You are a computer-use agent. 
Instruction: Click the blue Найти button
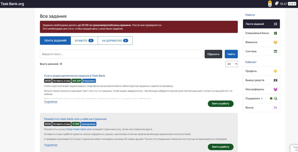[231, 54]
